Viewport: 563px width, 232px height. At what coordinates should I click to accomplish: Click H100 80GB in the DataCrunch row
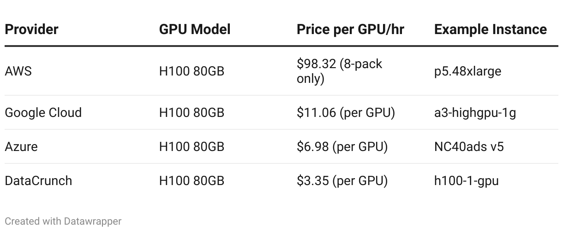(192, 180)
